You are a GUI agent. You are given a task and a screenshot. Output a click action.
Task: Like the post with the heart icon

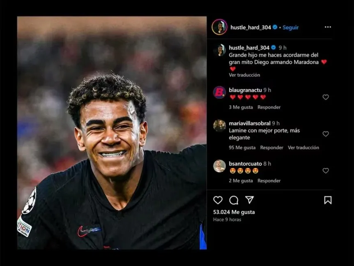[x=218, y=200]
